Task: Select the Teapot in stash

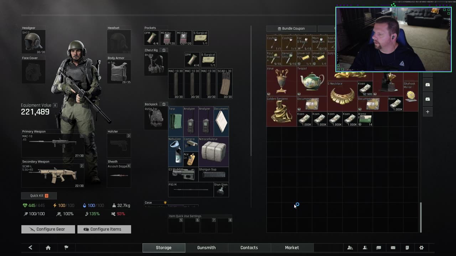Action: [312, 81]
